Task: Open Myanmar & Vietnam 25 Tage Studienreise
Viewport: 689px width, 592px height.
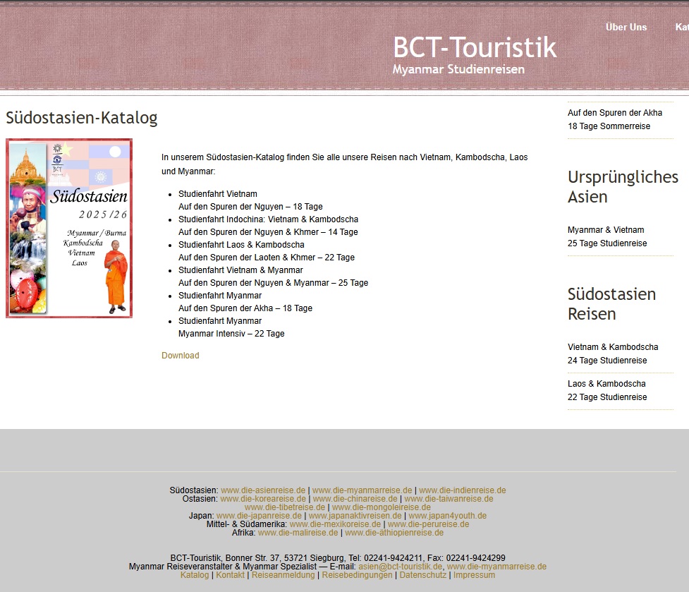Action: coord(606,236)
